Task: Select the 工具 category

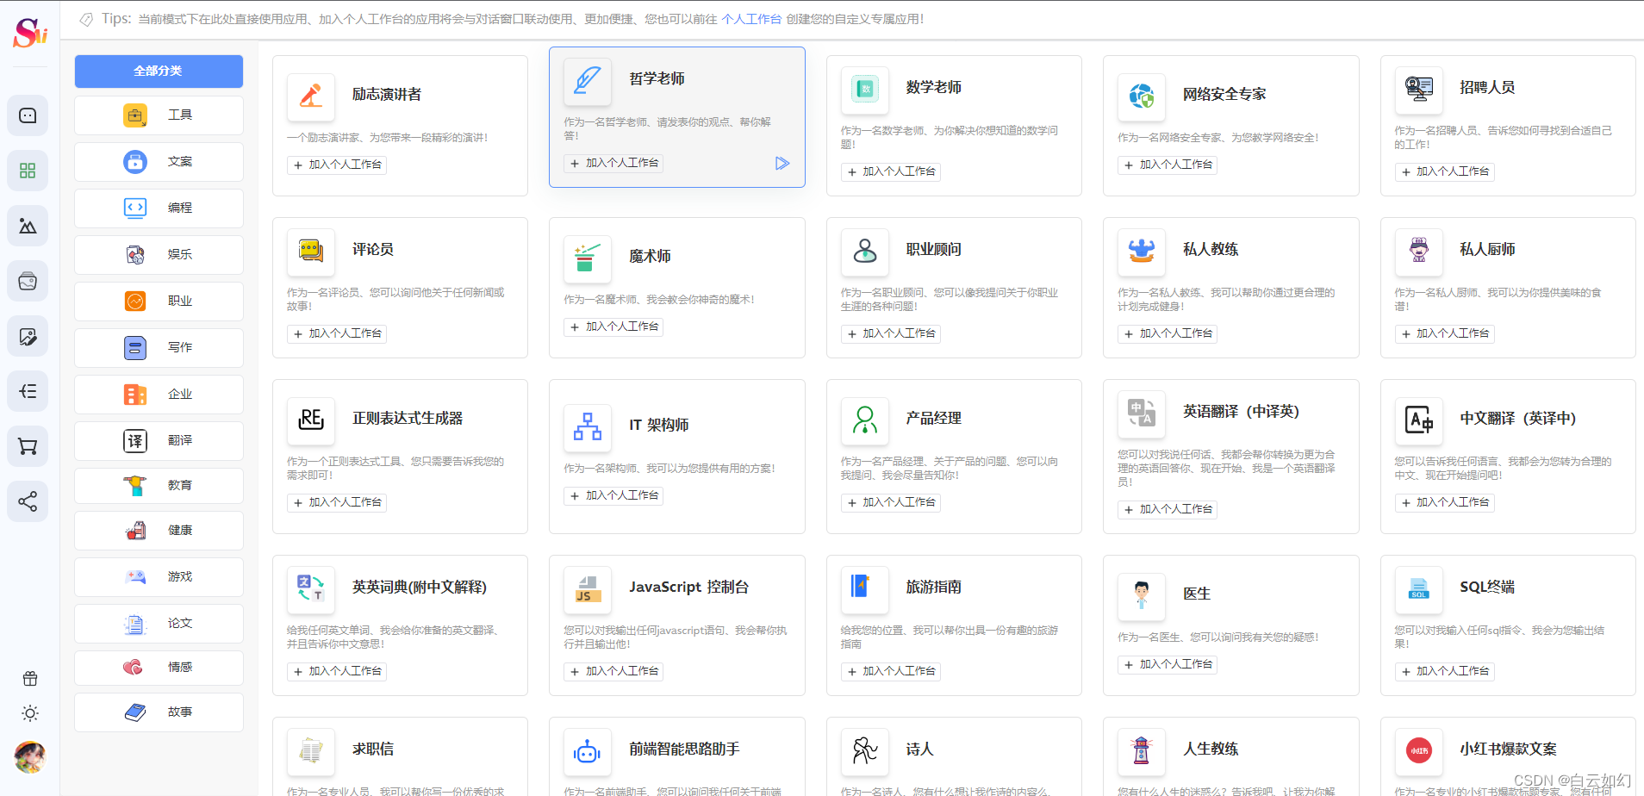Action: tap(159, 115)
